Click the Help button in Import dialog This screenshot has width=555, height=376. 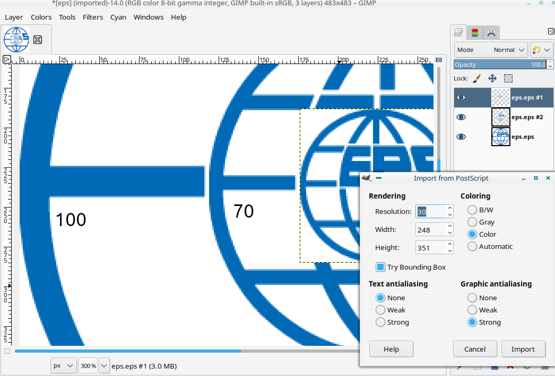(391, 349)
